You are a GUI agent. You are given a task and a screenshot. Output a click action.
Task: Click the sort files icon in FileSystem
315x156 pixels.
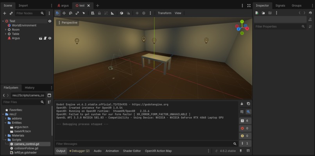[x=49, y=102]
